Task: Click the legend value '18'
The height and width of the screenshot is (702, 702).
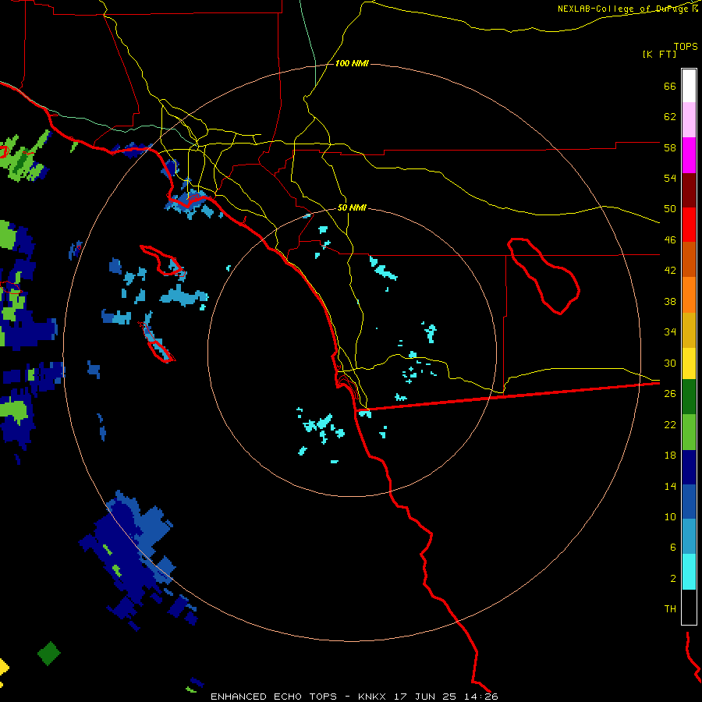Action: pos(670,456)
